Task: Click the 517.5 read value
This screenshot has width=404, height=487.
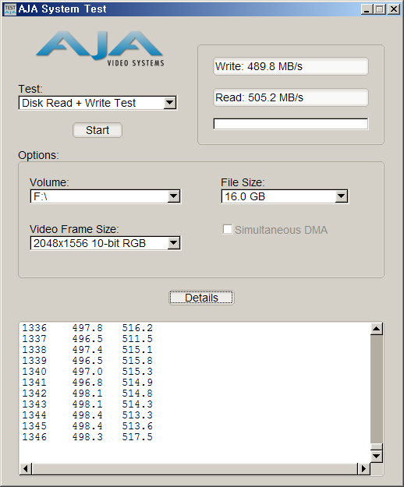Action: pyautogui.click(x=137, y=437)
